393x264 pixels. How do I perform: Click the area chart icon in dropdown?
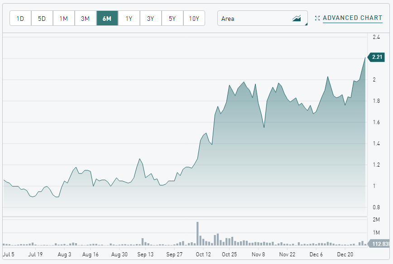[x=297, y=18]
